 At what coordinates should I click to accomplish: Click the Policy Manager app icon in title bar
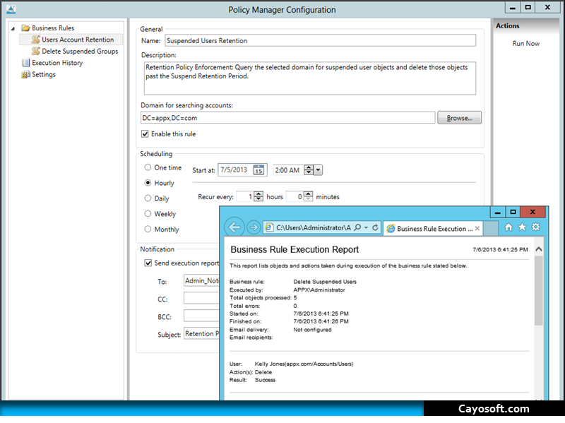click(x=11, y=9)
